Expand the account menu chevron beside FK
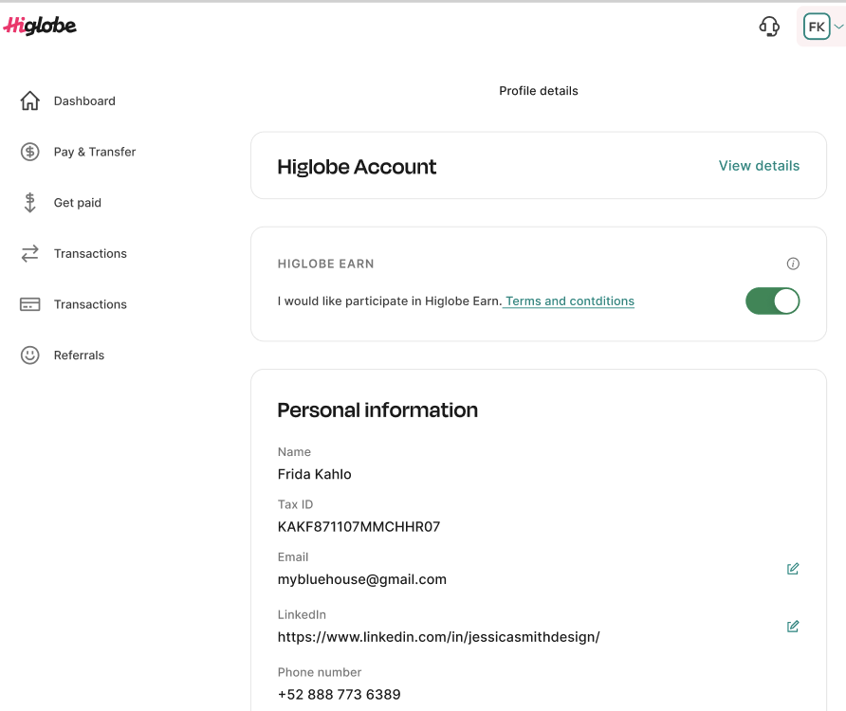 (x=838, y=27)
